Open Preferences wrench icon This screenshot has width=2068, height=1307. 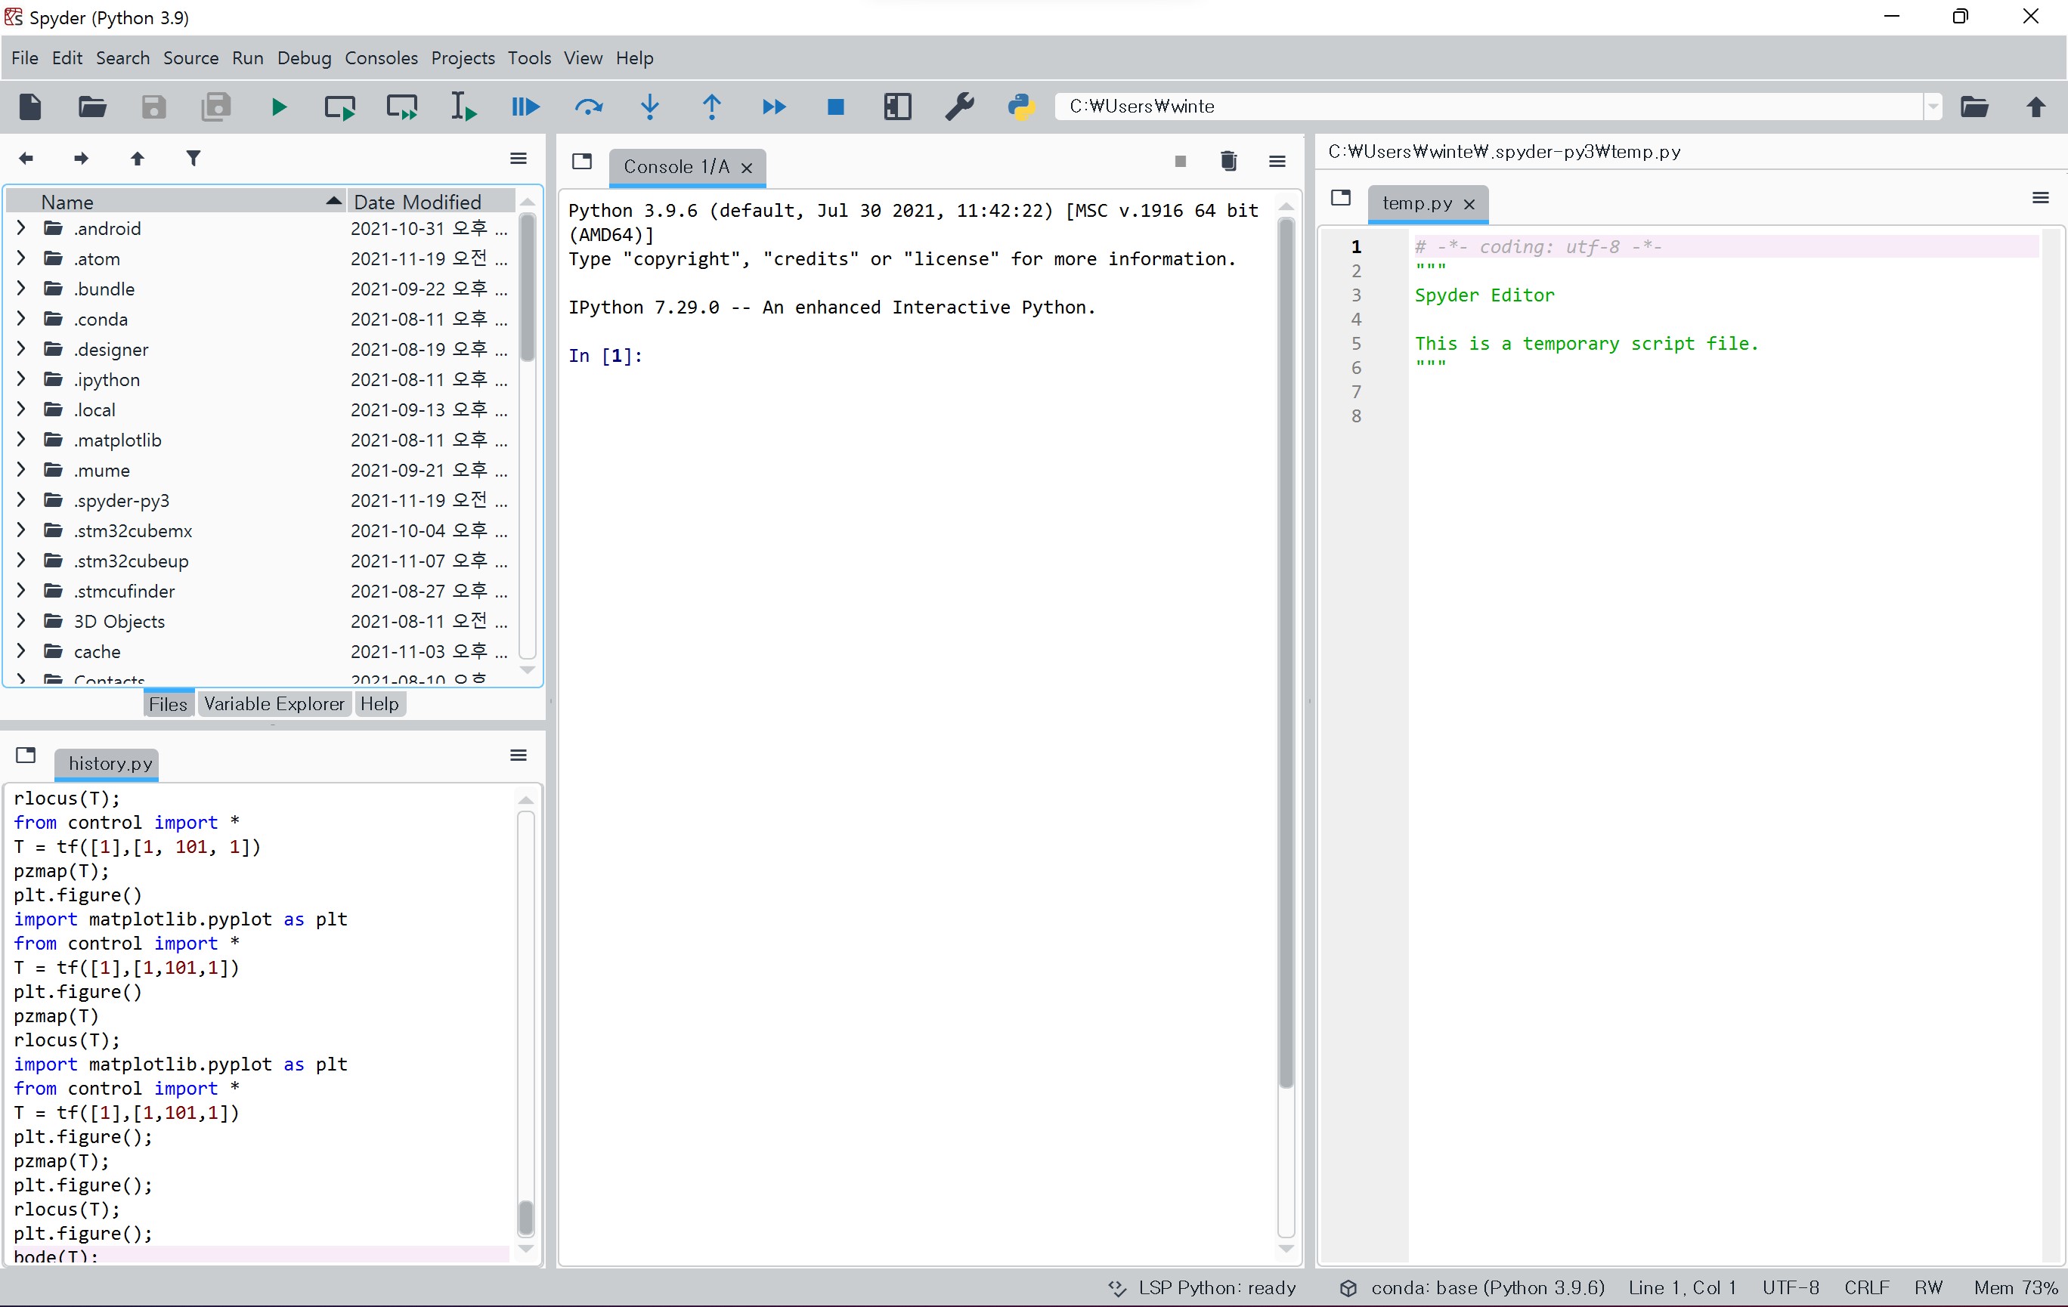959,107
